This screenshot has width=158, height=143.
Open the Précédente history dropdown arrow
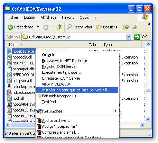pos(38,27)
